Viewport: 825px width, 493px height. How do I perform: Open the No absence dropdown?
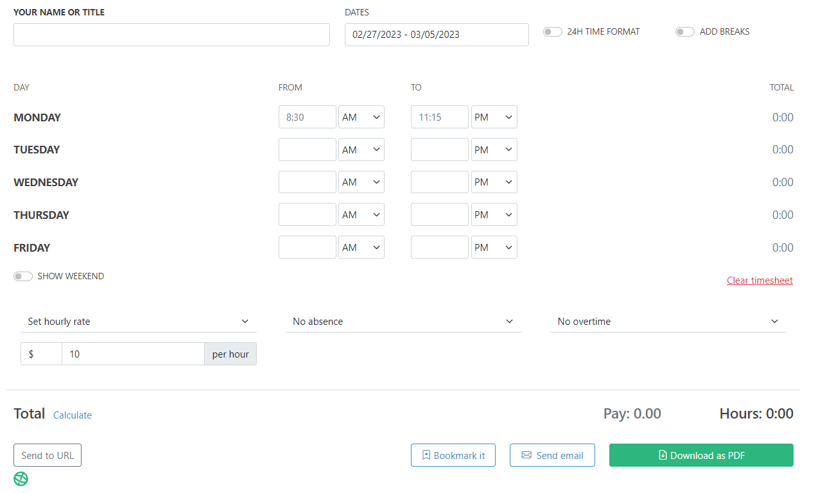[x=403, y=322]
